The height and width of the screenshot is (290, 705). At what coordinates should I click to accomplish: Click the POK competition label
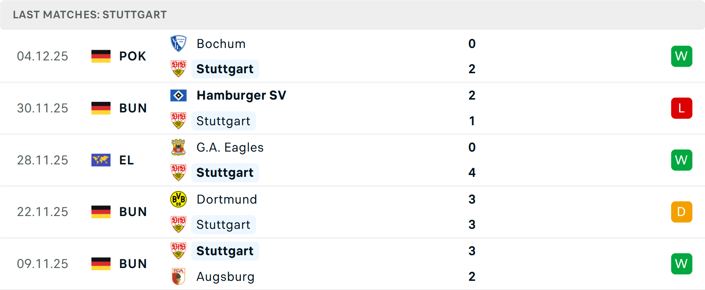(133, 56)
